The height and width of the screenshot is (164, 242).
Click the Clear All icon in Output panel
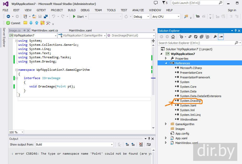[141, 144]
